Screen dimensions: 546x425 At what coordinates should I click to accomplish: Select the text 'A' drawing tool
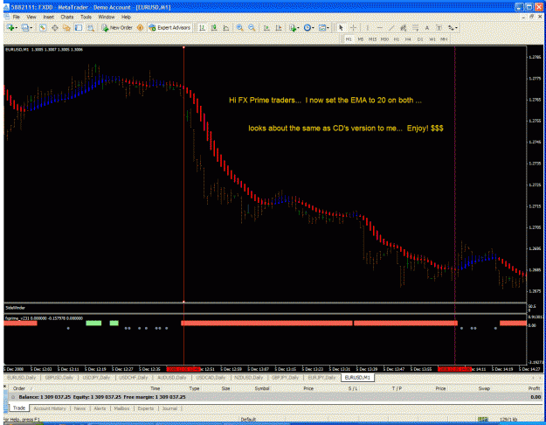coord(427,27)
